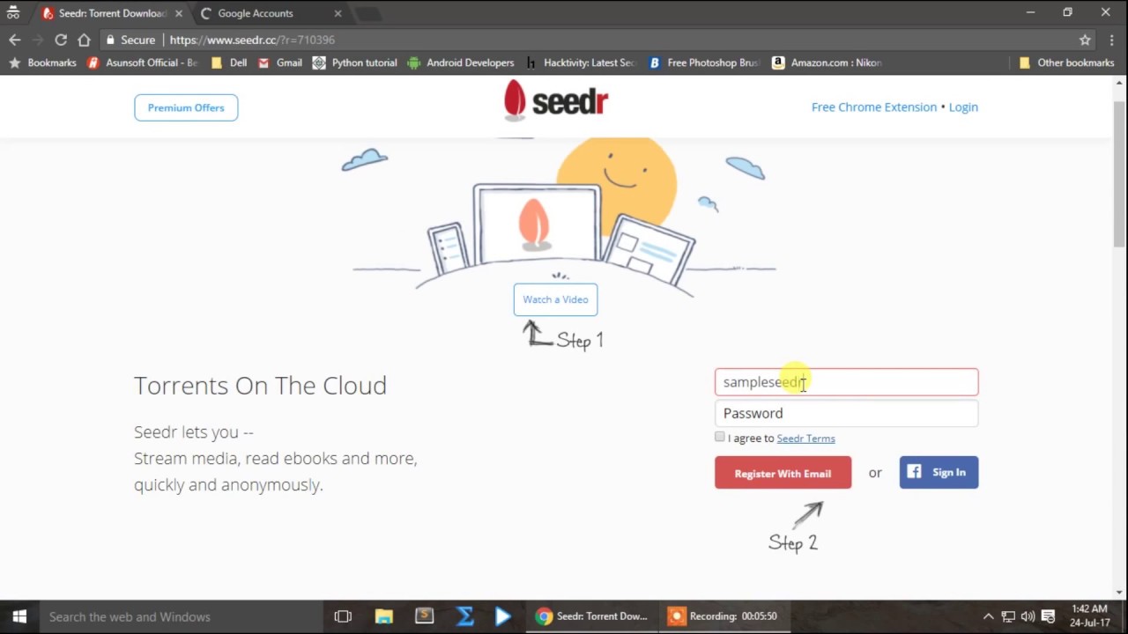
Task: Open the Dell bookmark folder
Action: (x=228, y=63)
